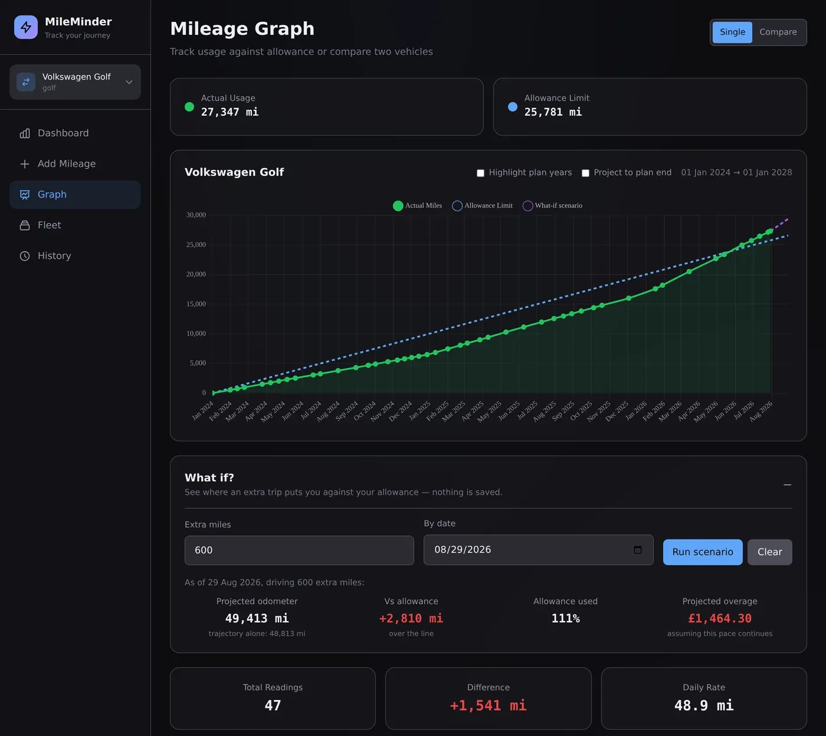This screenshot has height=736, width=826.
Task: Click the Volkswagen Golf chart title
Action: pyautogui.click(x=234, y=172)
